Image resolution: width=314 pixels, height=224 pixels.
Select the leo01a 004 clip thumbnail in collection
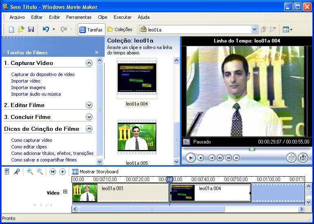tap(137, 78)
